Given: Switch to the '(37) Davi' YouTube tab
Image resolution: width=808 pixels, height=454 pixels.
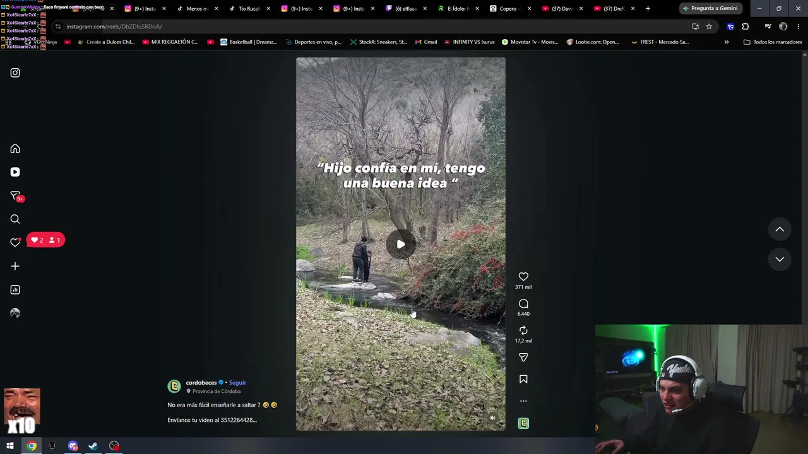Looking at the screenshot, I should (x=562, y=9).
